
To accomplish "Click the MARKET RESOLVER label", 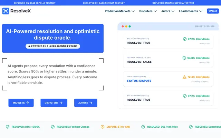I will pyautogui.click(x=205, y=26).
